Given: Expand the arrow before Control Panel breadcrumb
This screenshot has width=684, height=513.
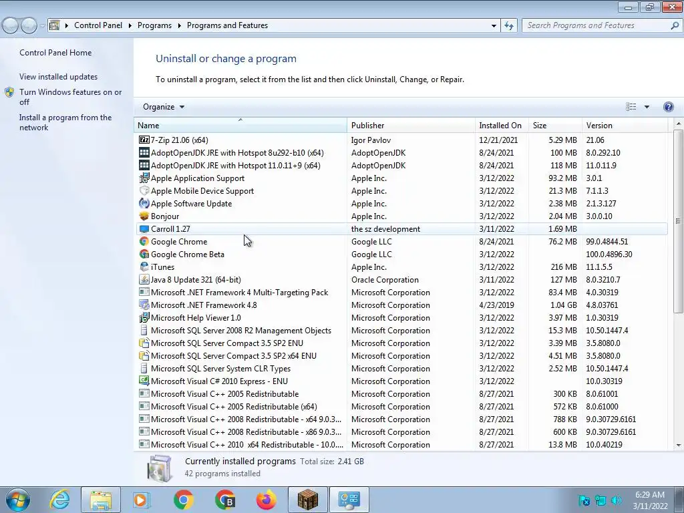Looking at the screenshot, I should [x=67, y=26].
